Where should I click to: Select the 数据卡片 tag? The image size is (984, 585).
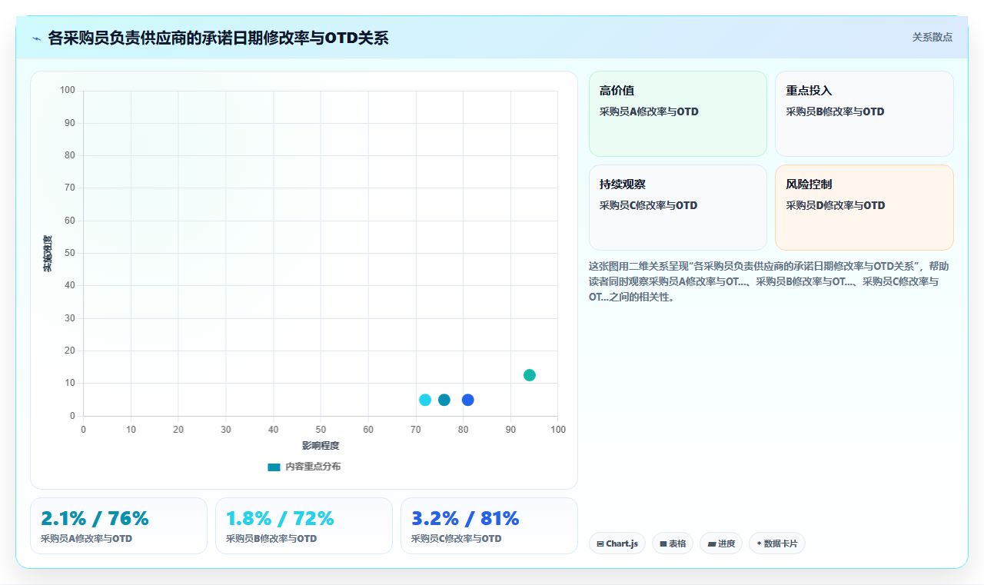click(777, 543)
